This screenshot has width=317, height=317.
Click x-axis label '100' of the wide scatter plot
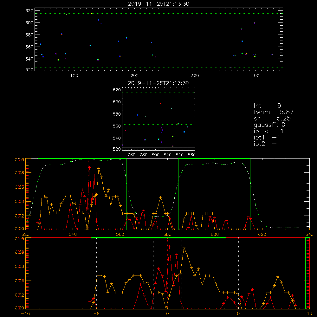point(74,76)
